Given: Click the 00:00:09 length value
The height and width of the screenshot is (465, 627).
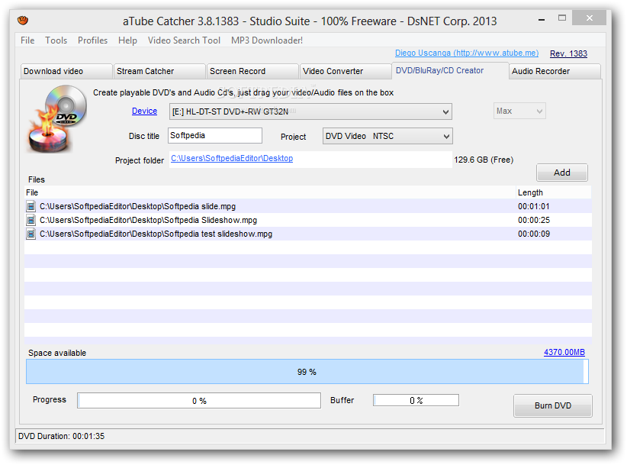Looking at the screenshot, I should pyautogui.click(x=534, y=234).
